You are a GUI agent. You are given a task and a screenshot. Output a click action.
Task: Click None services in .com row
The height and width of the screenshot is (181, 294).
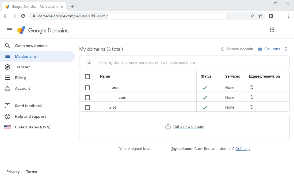(x=230, y=97)
